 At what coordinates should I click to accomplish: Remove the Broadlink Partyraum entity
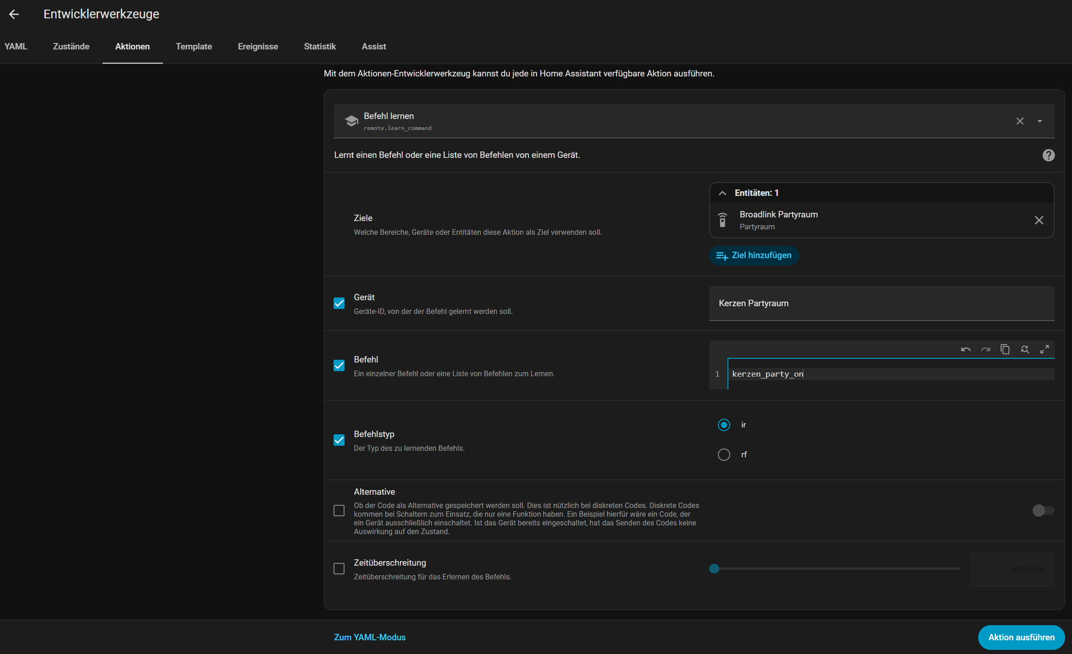point(1039,220)
